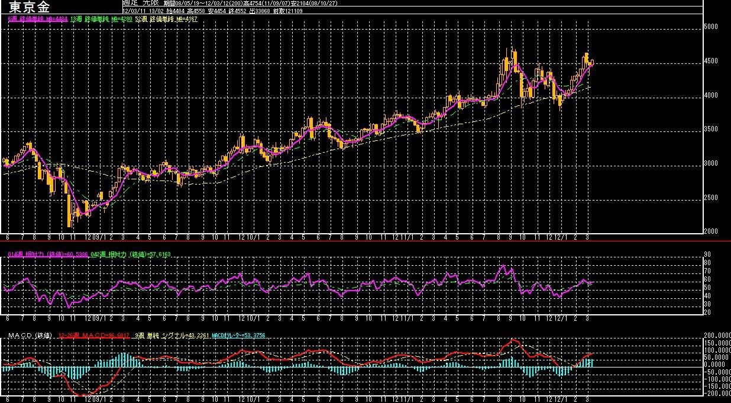Screen dimensions: 731x403
Task: Click the 2000 price axis label
Action: click(710, 231)
